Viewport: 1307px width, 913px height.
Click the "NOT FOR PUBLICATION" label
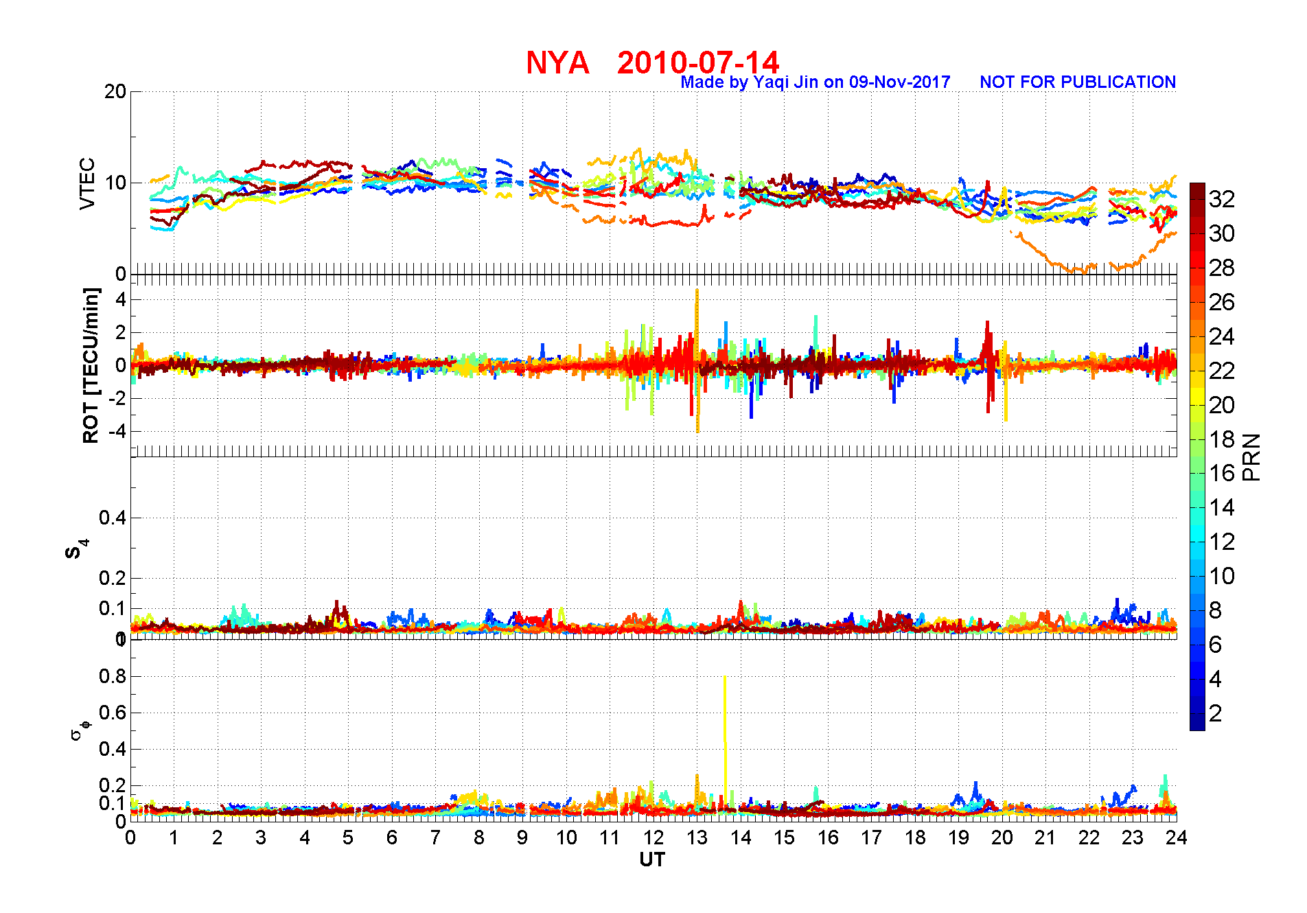point(1078,82)
